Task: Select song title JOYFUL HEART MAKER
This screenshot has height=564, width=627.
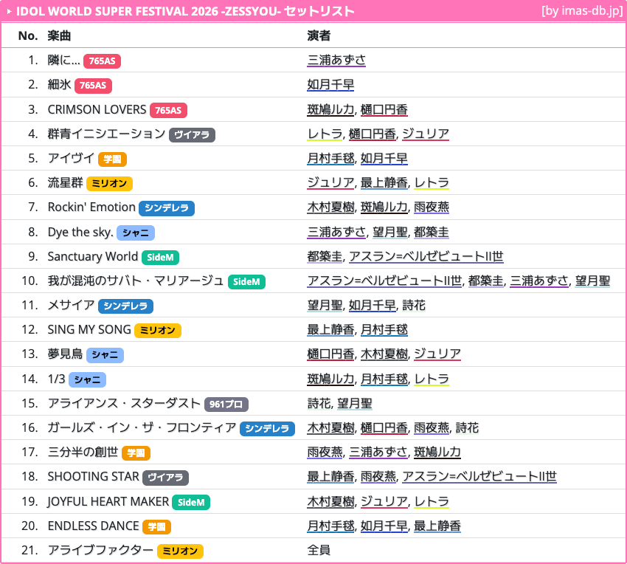Action: coord(108,501)
